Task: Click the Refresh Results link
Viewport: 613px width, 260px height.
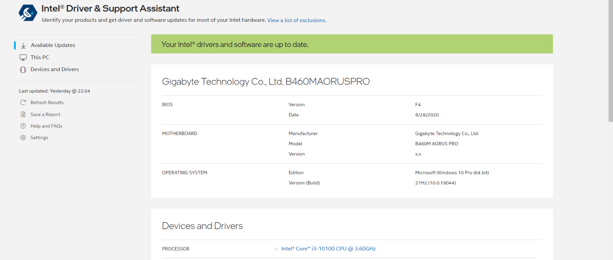Action: (x=47, y=102)
